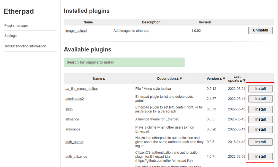Install the aa_file_menu_toolbar plugin
Screen dimensions: 278x167
pyautogui.click(x=260, y=89)
